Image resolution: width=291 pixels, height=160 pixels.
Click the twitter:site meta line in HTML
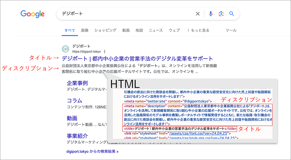coord(168,101)
